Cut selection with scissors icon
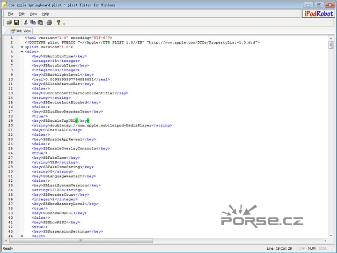The image size is (337, 253). (26, 22)
